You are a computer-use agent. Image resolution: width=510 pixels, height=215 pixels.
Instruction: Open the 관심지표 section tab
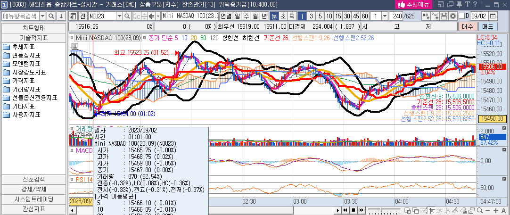tap(34, 209)
